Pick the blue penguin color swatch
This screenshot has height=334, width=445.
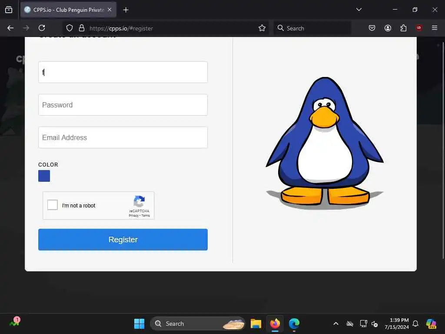tap(44, 176)
